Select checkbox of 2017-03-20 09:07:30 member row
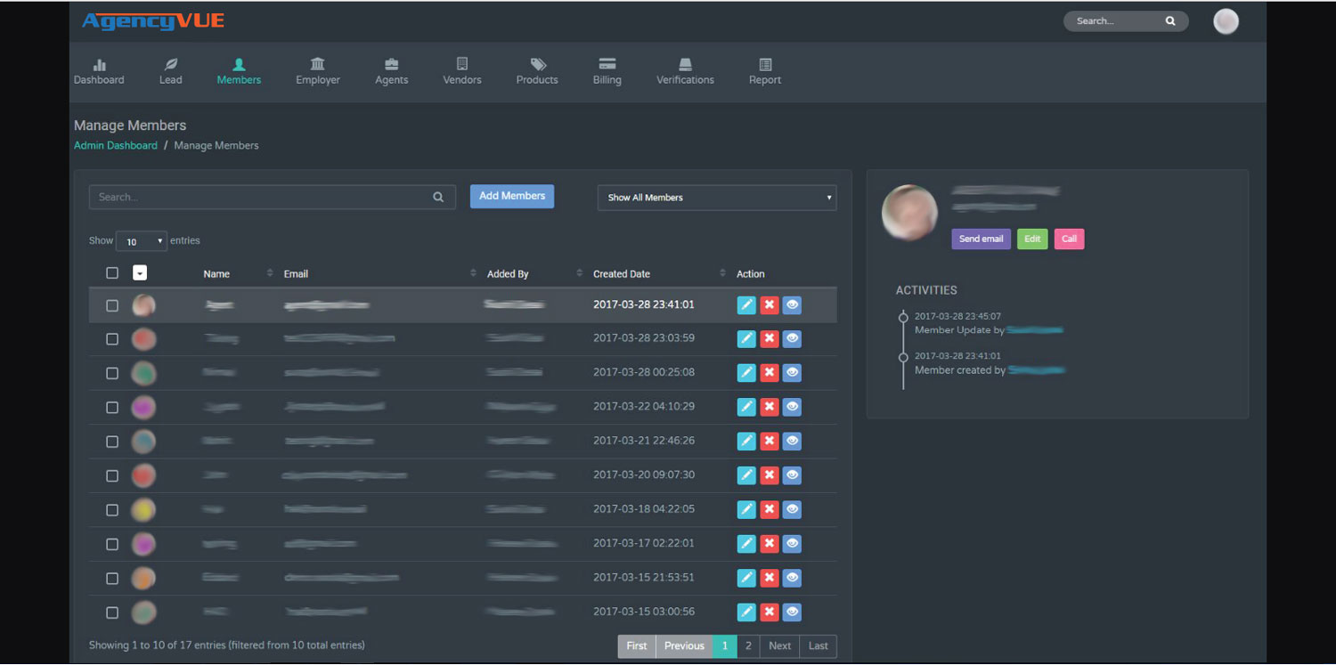 pos(112,476)
